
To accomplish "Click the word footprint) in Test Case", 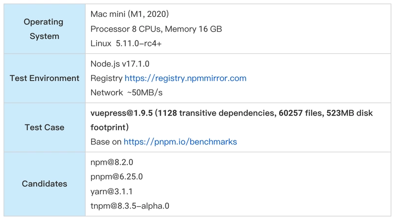I will click(109, 128).
